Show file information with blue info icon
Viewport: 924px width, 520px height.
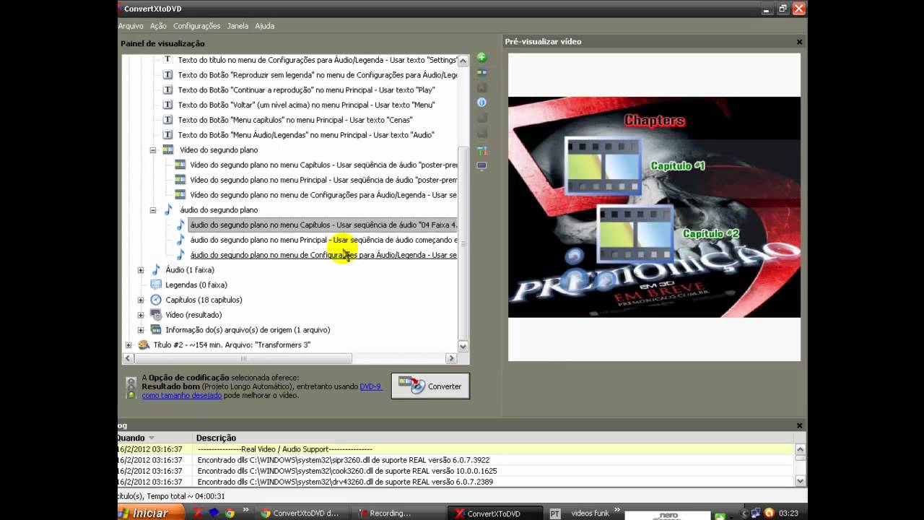pos(481,103)
